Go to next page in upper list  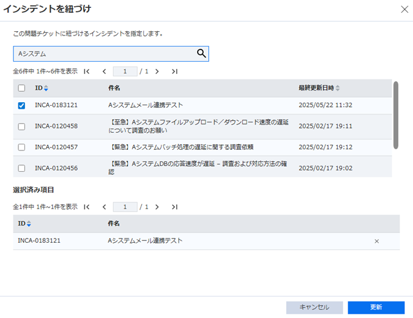(157, 72)
